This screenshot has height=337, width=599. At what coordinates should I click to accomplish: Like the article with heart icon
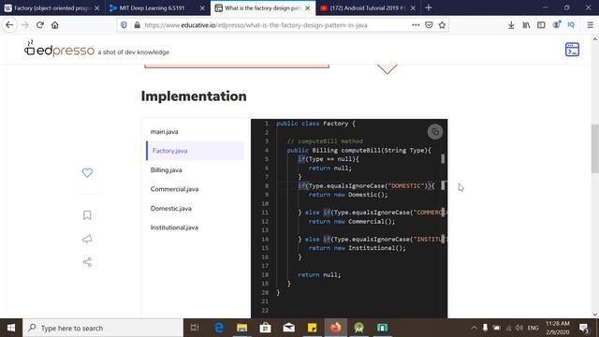(87, 172)
